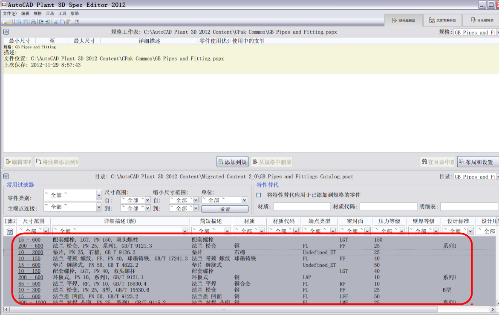Select row 法兰 松套, PN 25, B型, GB/T 15530.6
The image size is (499, 315).
(x=250, y=290)
